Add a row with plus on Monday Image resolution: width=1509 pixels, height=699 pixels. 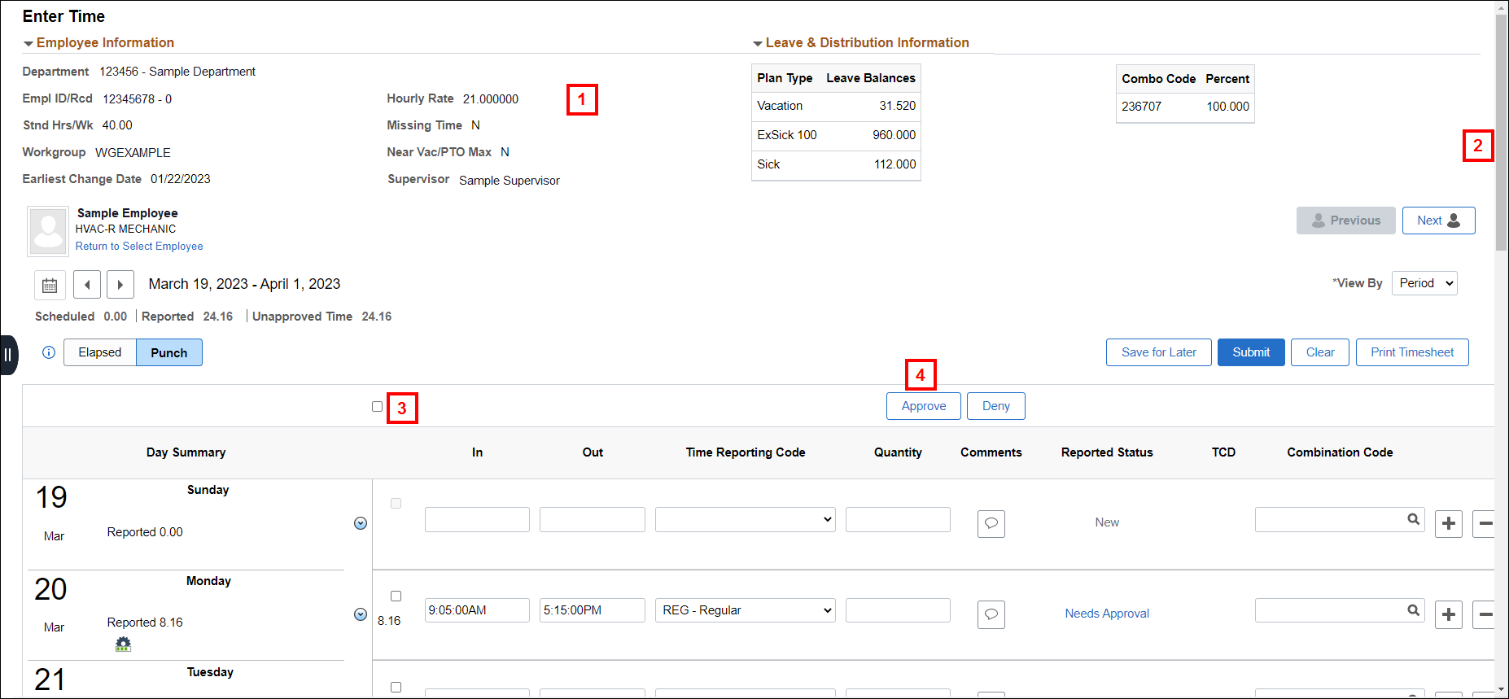1449,614
